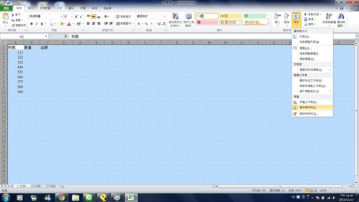Viewport: 359px width, 202px height.
Task: Apply the Bad (壞) cell style
Action: click(x=207, y=22)
